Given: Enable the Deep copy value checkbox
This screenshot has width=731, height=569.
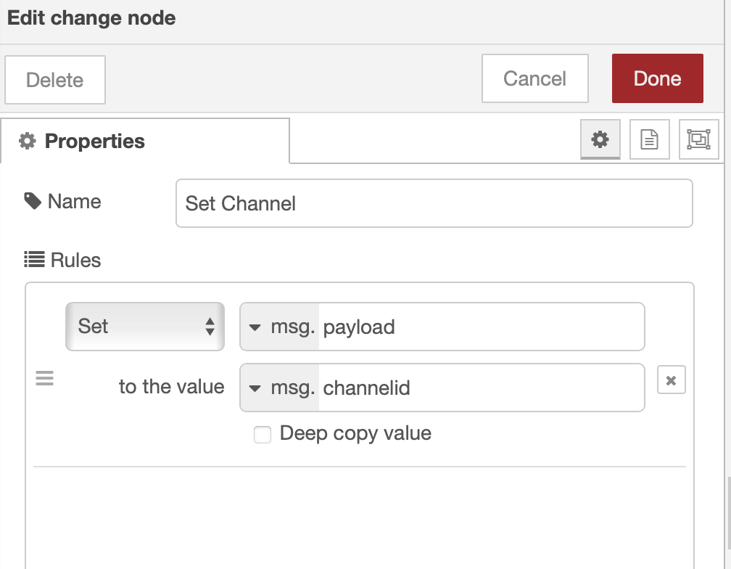Looking at the screenshot, I should pyautogui.click(x=263, y=435).
